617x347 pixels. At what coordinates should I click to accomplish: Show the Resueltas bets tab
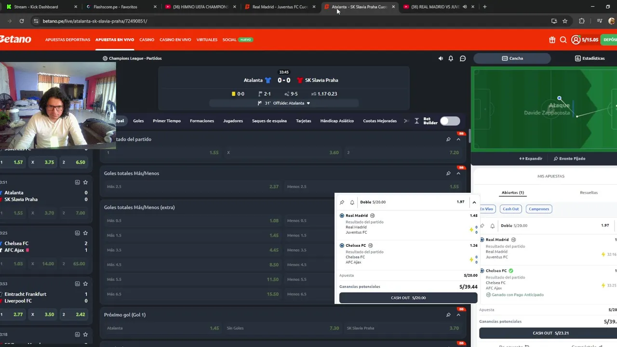(589, 193)
